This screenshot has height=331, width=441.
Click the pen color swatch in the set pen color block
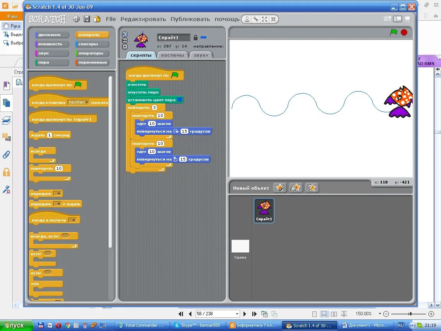point(180,100)
